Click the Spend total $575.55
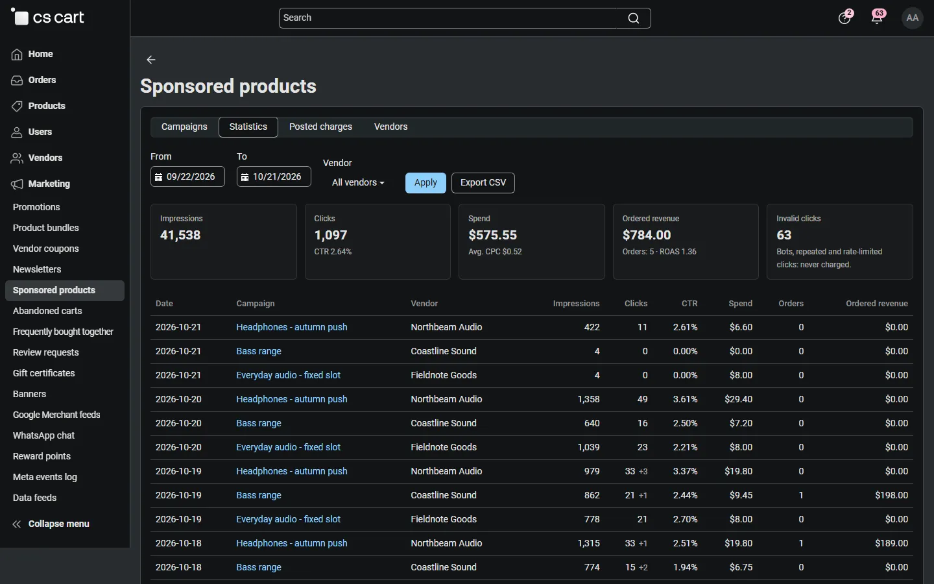This screenshot has height=584, width=934. pyautogui.click(x=493, y=235)
